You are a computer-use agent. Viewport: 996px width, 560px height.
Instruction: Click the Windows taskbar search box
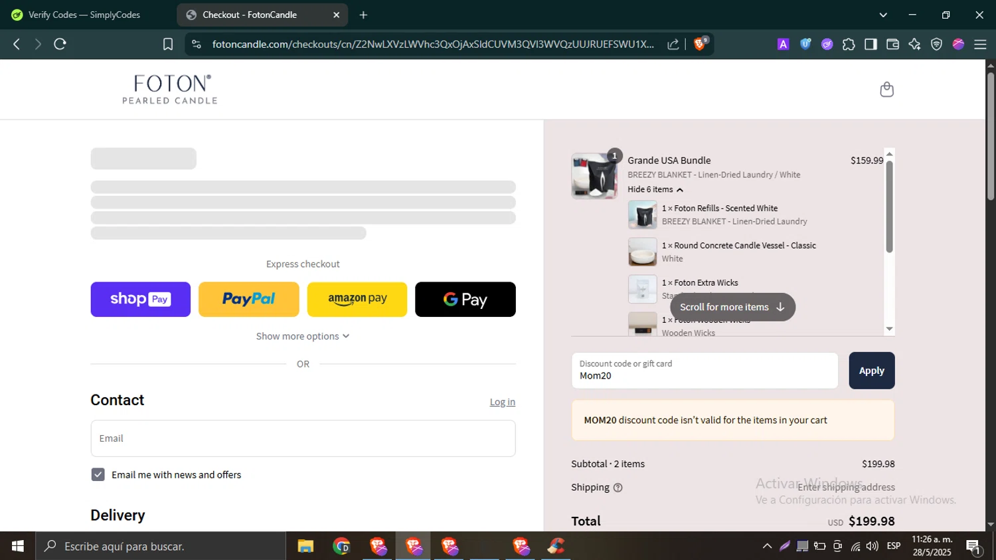tap(161, 546)
